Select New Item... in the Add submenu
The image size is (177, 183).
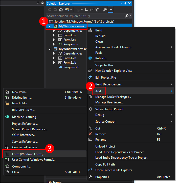20,92
